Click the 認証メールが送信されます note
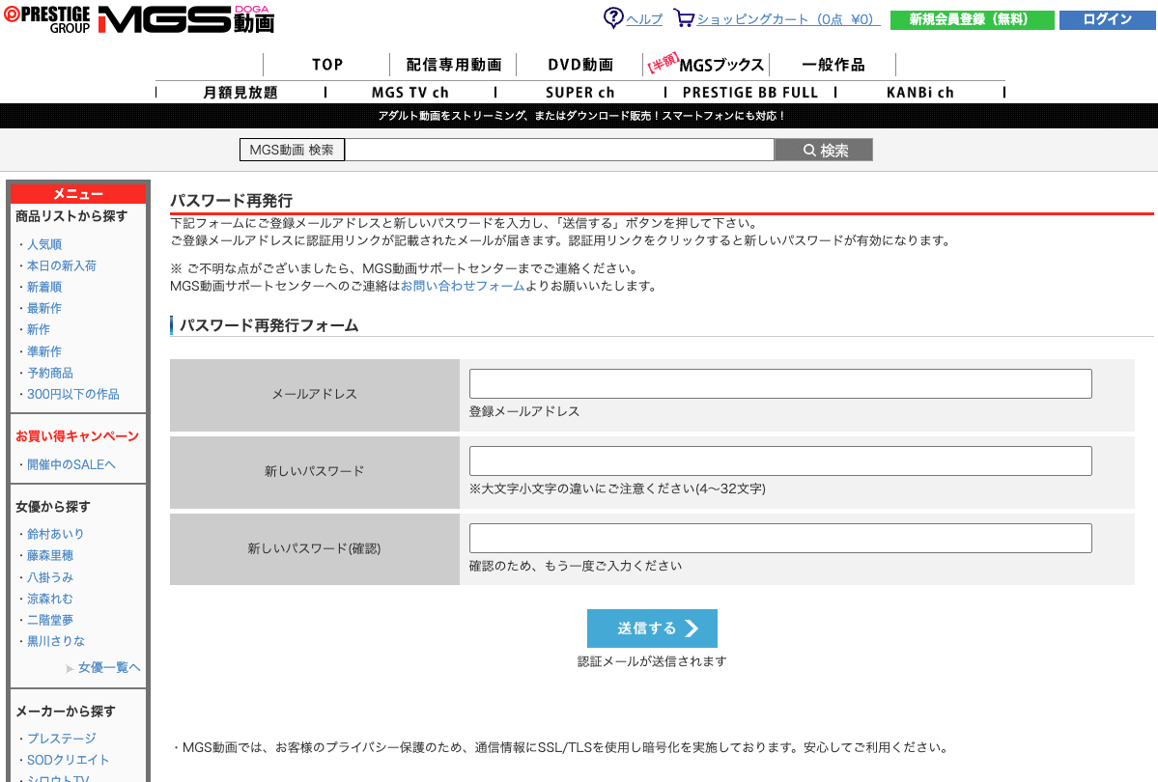 tap(652, 661)
